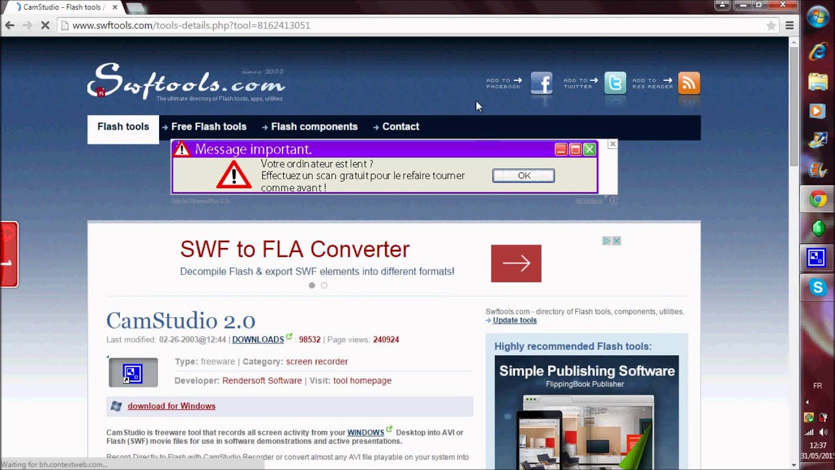Click the red arrow button on SWF to FLA ad
835x470 pixels.
[516, 264]
